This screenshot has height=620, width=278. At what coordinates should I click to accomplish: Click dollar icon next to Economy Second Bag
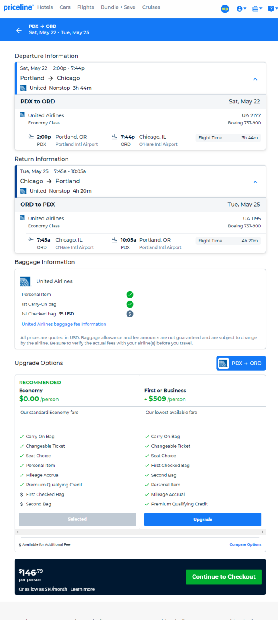coord(22,504)
